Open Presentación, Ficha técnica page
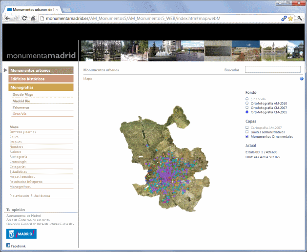 pyautogui.click(x=30, y=195)
